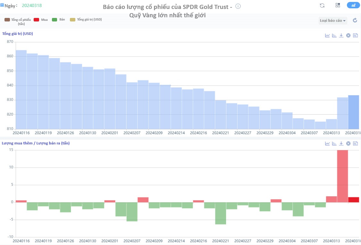361x245 pixels.
Task: Click the bright red last bar in the bottom chart
Action: [x=354, y=200]
